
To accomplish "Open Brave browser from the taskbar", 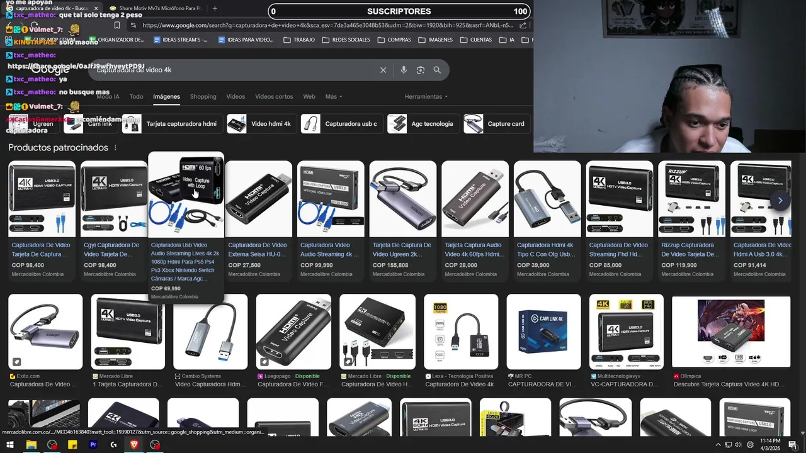I will (x=134, y=445).
